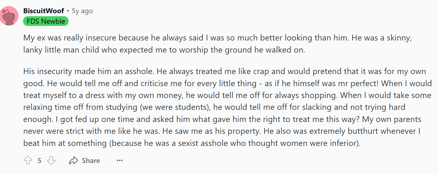Downvote BiscuitWoof's comment
This screenshot has width=438, height=174.
tap(51, 160)
